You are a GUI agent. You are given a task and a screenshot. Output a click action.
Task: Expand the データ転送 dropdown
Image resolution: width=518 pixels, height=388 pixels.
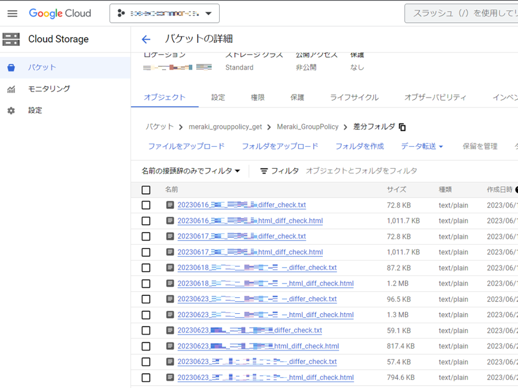pos(422,146)
